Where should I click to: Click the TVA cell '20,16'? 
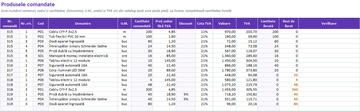coord(247,104)
